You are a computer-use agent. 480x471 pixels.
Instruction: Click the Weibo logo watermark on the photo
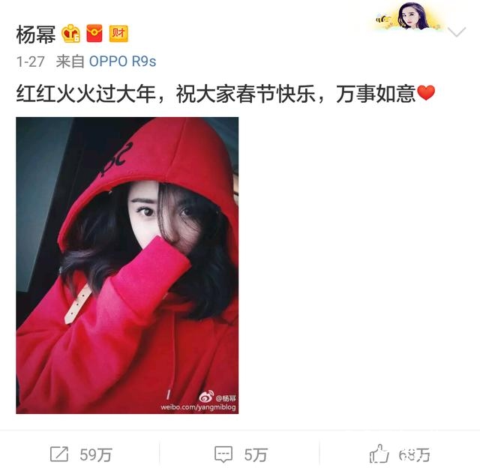(206, 396)
